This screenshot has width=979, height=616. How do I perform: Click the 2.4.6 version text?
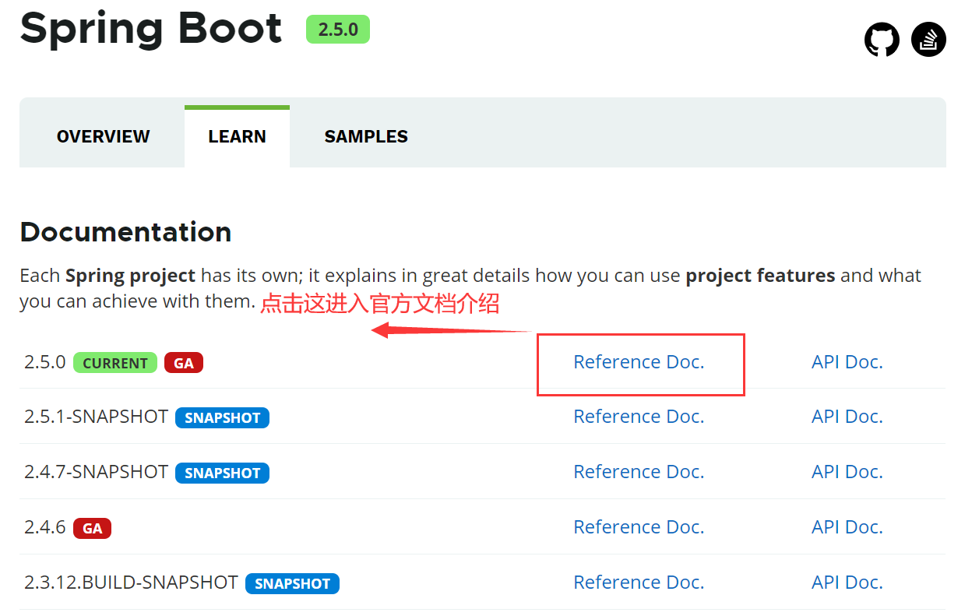[x=45, y=527]
